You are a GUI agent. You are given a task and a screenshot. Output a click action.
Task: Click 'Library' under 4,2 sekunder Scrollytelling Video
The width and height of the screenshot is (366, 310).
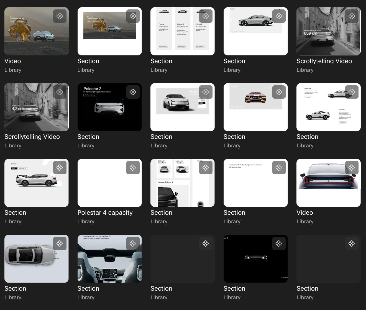(x=13, y=145)
